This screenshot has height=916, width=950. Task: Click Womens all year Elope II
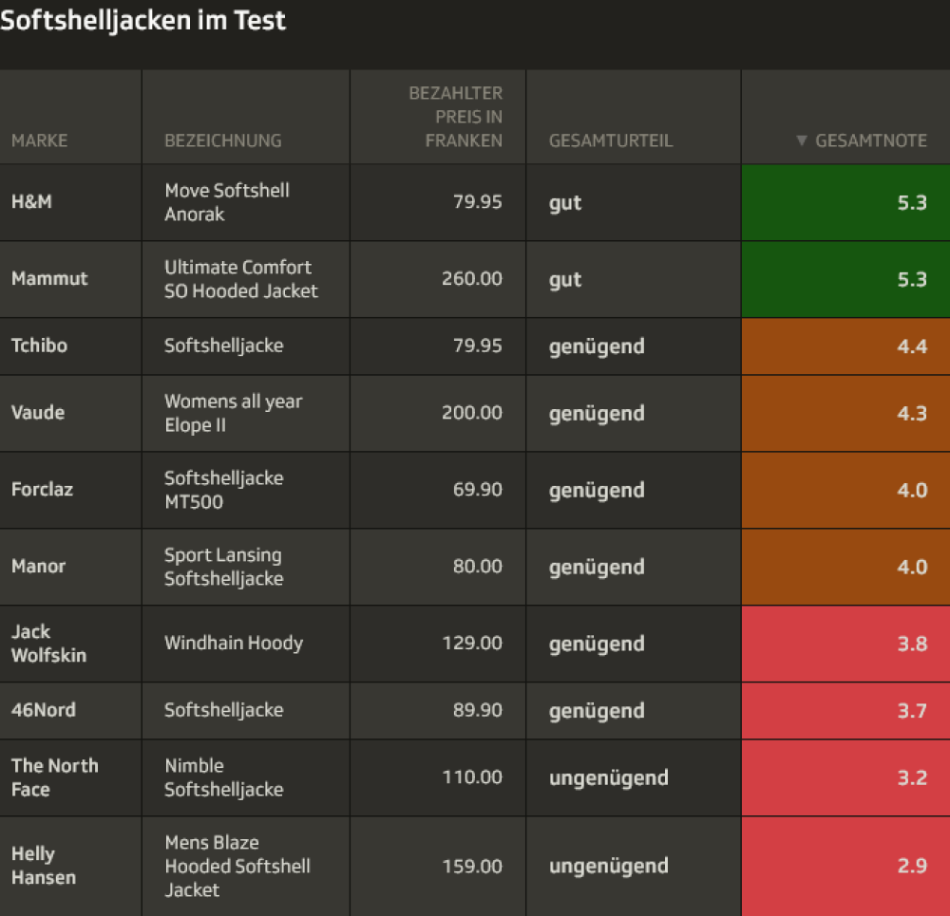tap(233, 413)
